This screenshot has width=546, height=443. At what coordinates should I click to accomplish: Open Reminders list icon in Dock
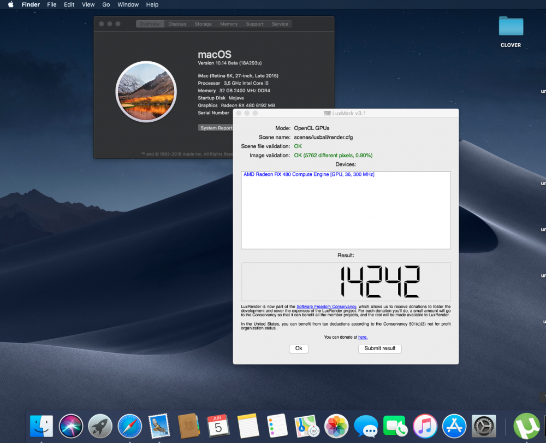pyautogui.click(x=277, y=426)
